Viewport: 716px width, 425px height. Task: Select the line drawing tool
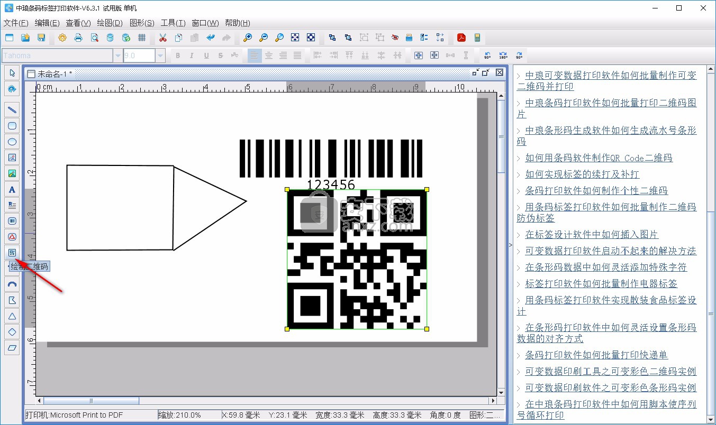click(12, 110)
